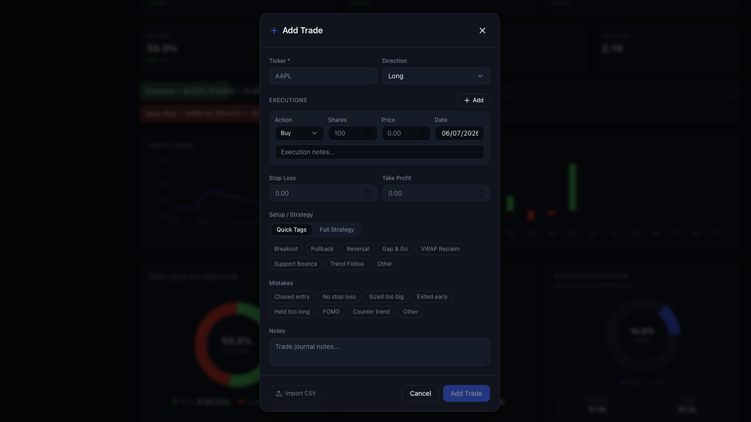Add another execution with the Add button
The image size is (751, 422).
tap(474, 100)
